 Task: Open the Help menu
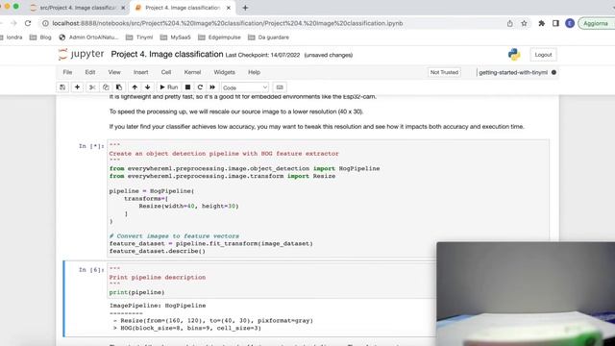[254, 72]
